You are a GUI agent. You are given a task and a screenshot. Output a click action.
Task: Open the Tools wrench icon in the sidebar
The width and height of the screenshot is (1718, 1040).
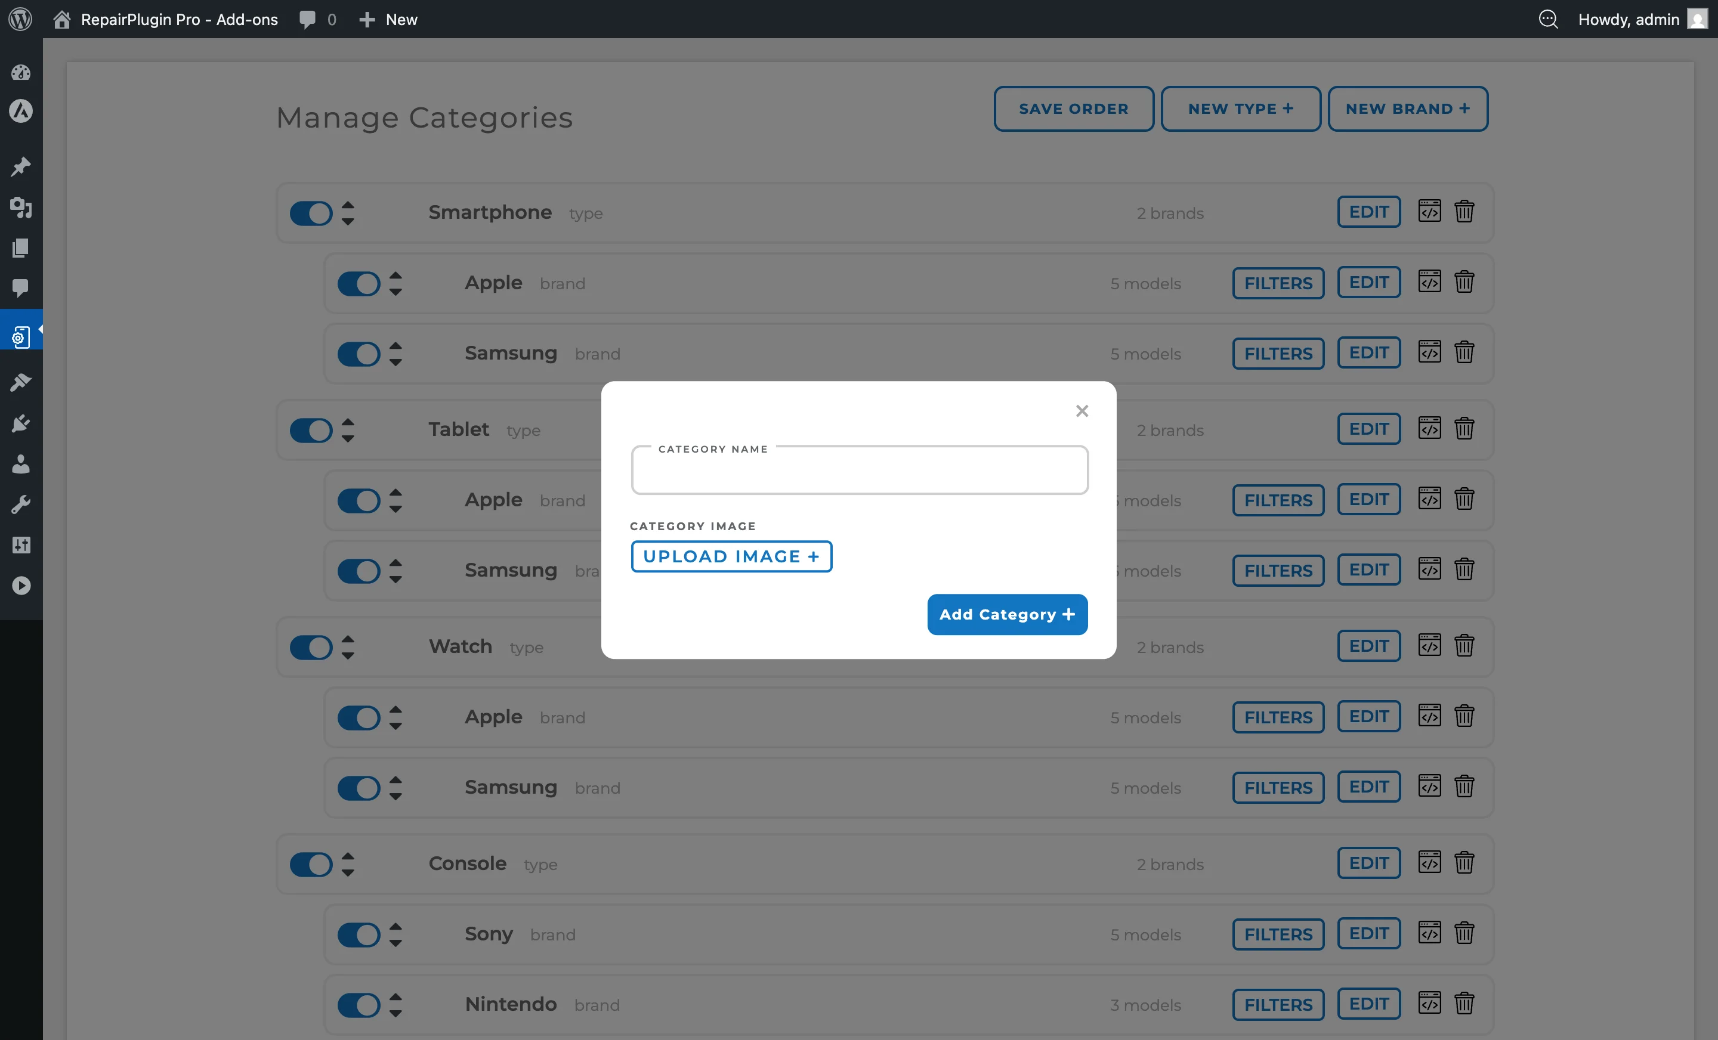point(21,504)
